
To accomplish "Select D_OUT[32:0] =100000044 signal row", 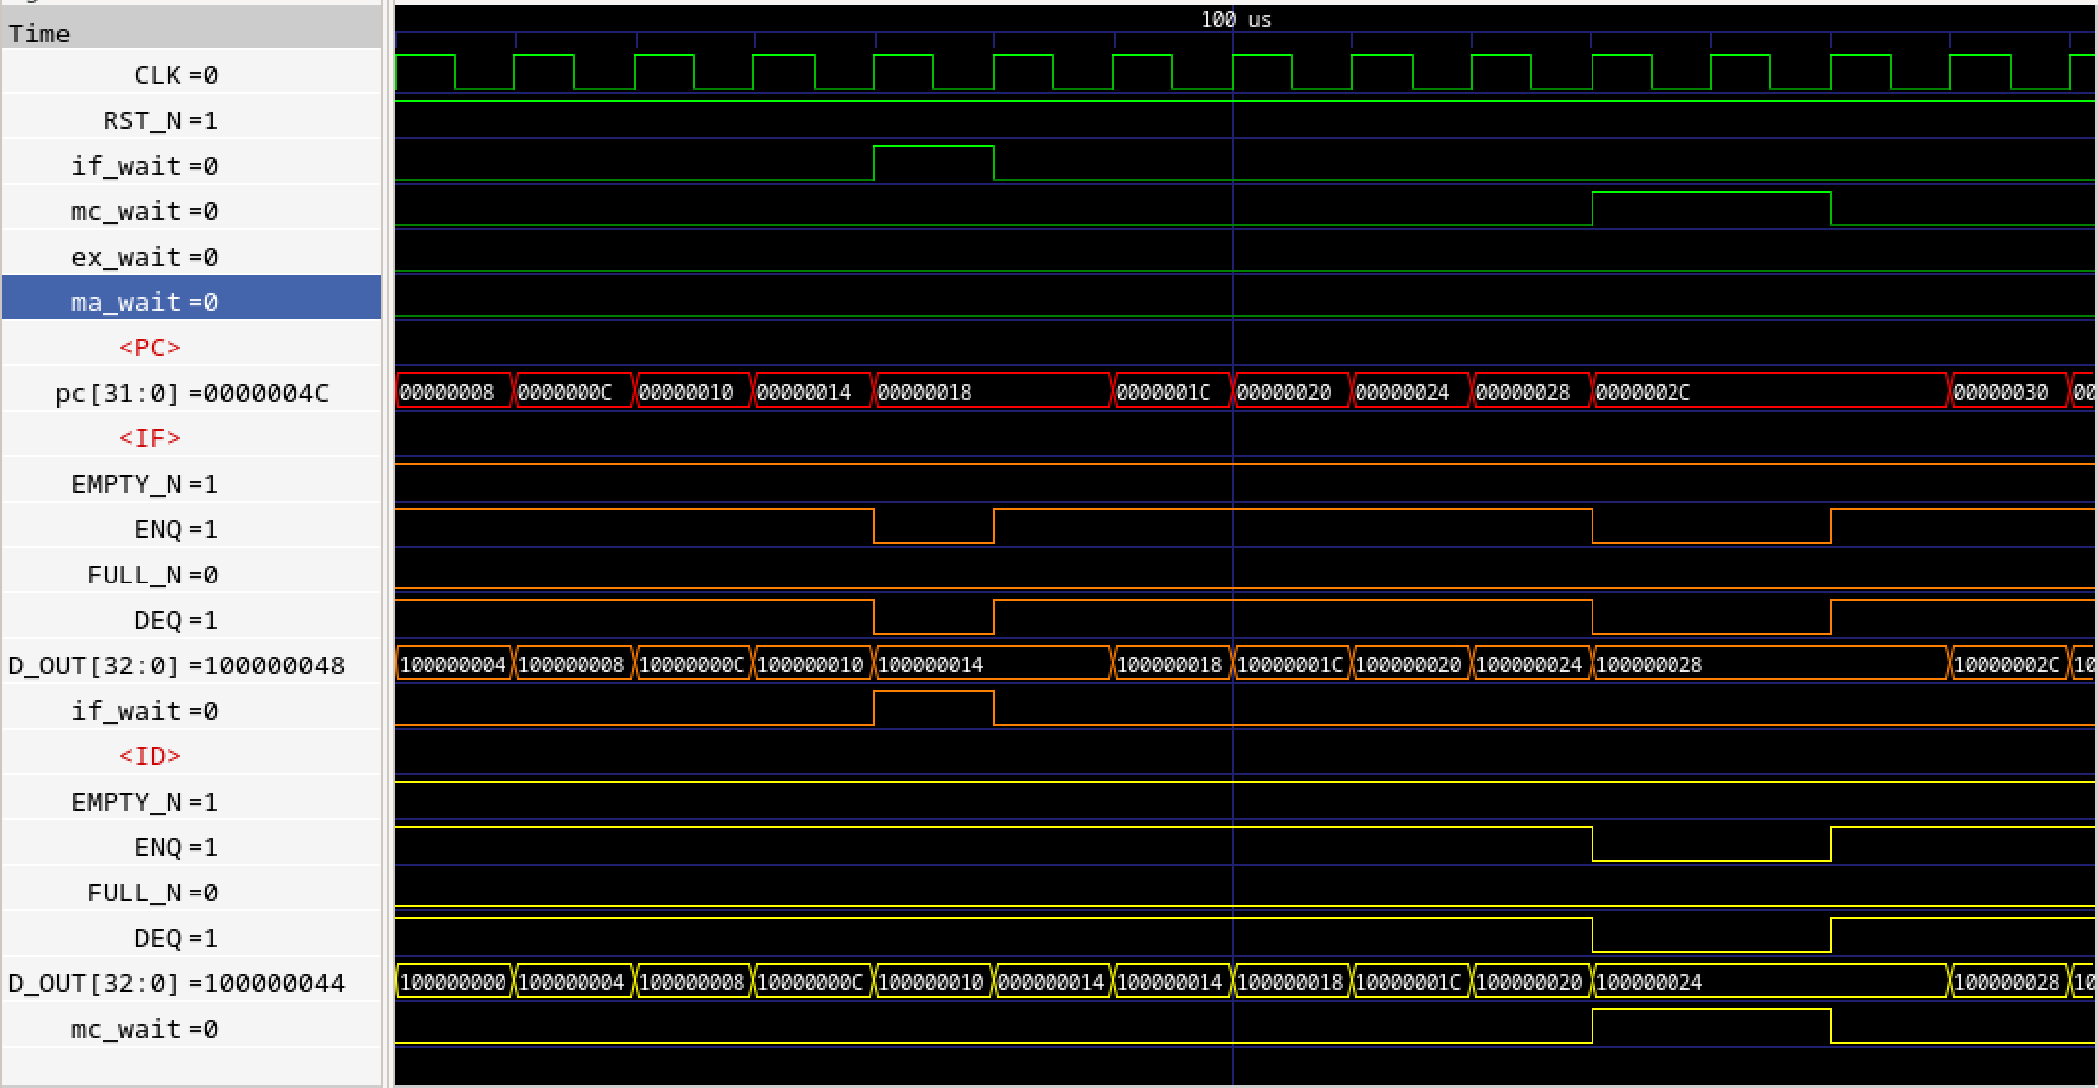I will (x=176, y=983).
